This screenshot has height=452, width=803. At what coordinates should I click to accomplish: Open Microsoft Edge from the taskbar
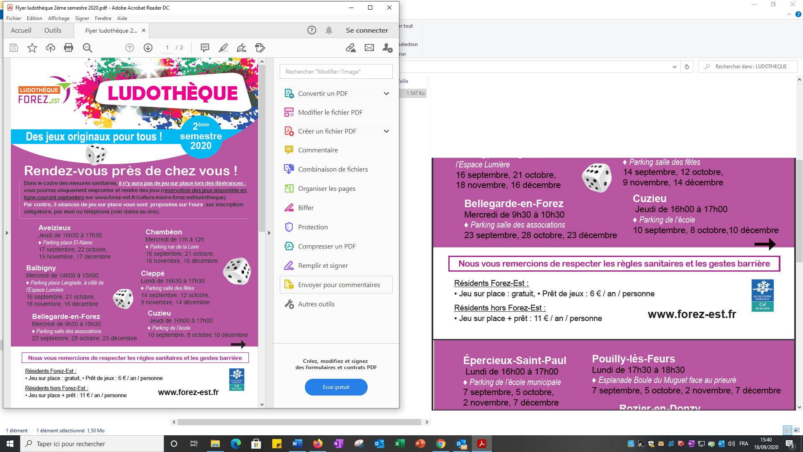pyautogui.click(x=235, y=444)
